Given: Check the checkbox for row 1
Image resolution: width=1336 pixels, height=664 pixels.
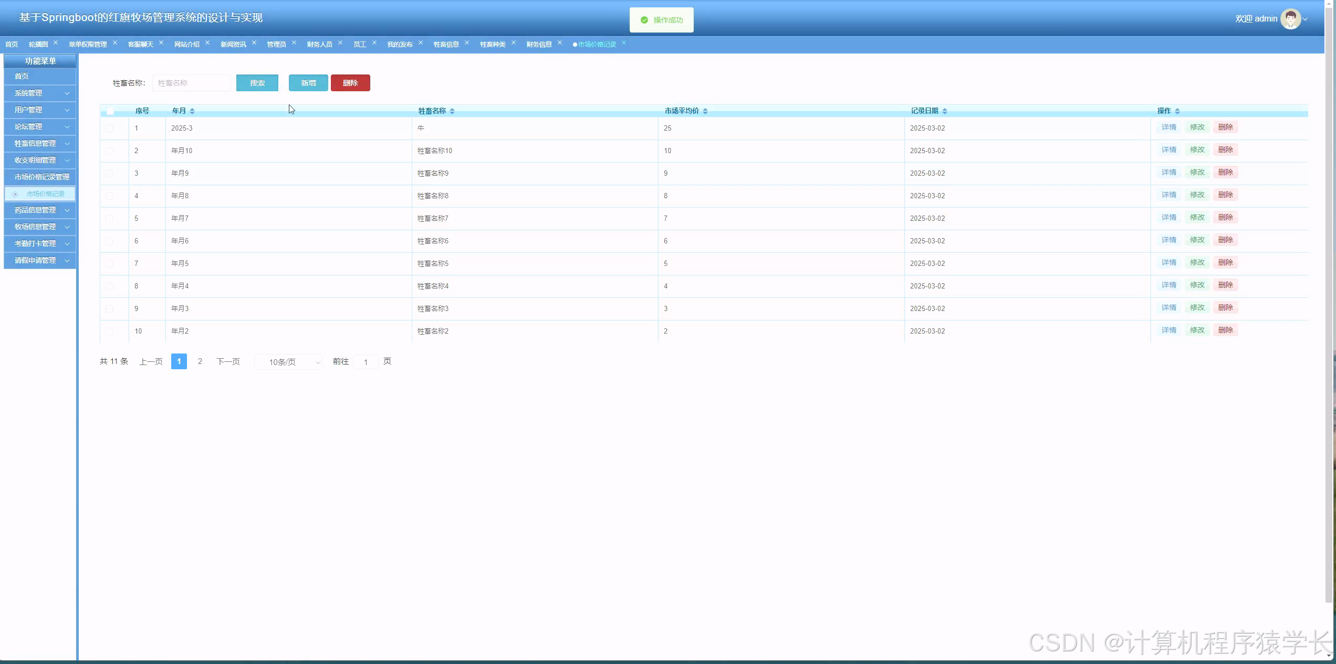Looking at the screenshot, I should [109, 128].
